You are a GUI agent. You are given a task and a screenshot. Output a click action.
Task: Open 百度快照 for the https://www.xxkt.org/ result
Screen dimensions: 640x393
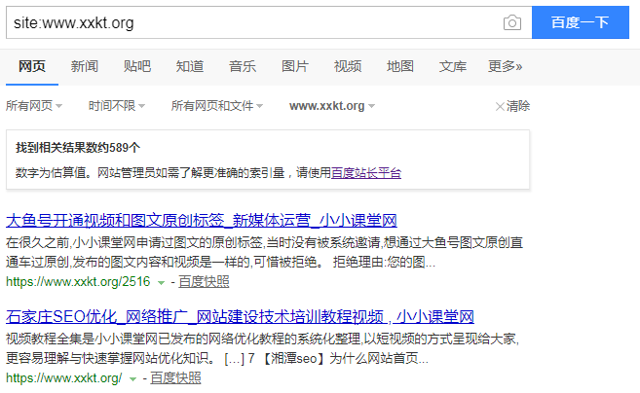(x=175, y=377)
